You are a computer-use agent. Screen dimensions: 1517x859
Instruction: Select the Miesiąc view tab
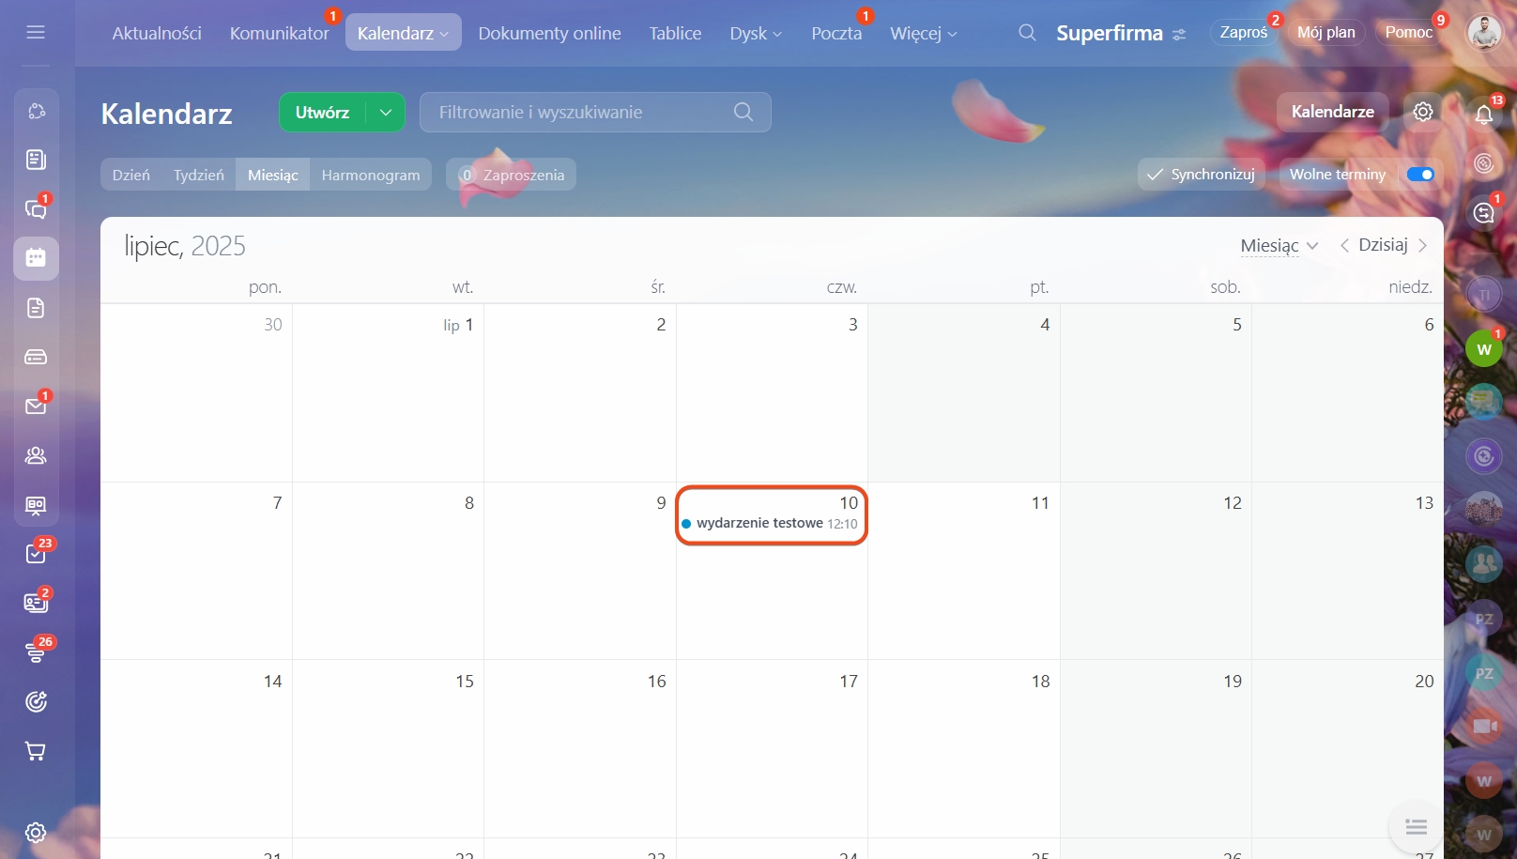pos(273,175)
